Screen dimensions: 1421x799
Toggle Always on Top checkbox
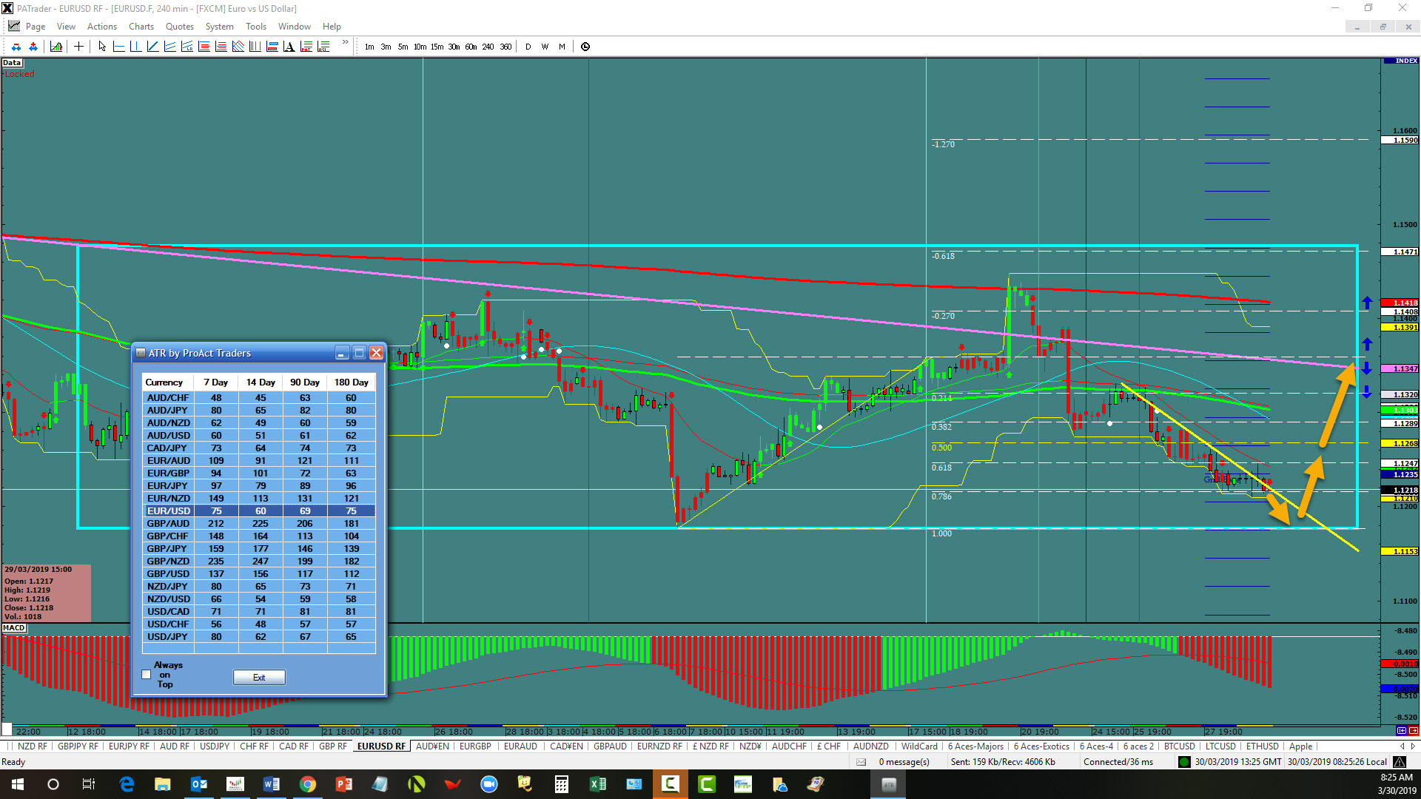point(147,675)
